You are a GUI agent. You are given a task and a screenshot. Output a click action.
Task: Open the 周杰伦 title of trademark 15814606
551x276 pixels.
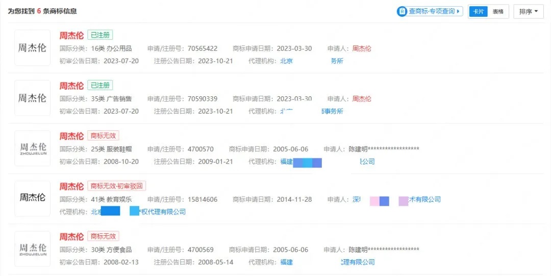click(71, 186)
